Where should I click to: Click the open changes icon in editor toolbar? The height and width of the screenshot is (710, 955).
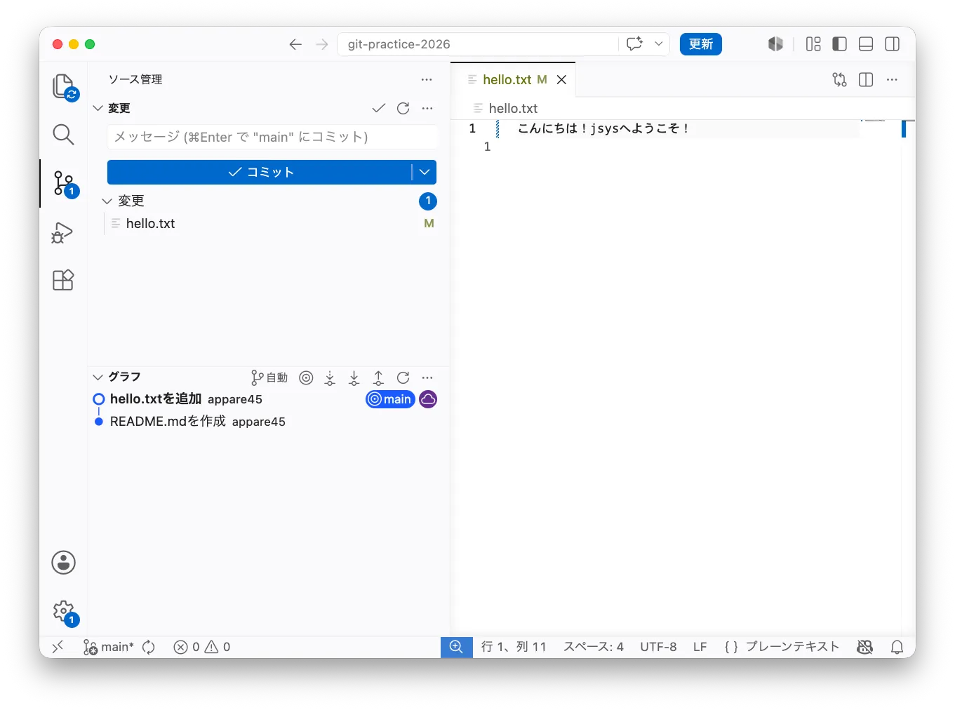click(x=839, y=80)
